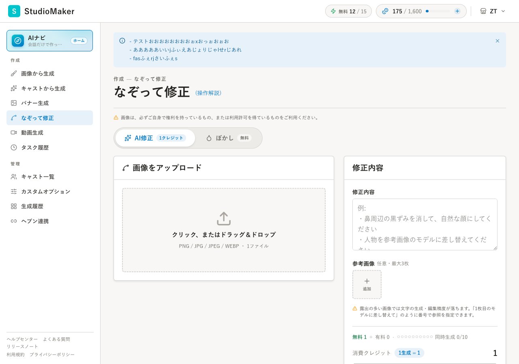Click the shop icon next to ZT
This screenshot has height=364, width=519.
(483, 11)
